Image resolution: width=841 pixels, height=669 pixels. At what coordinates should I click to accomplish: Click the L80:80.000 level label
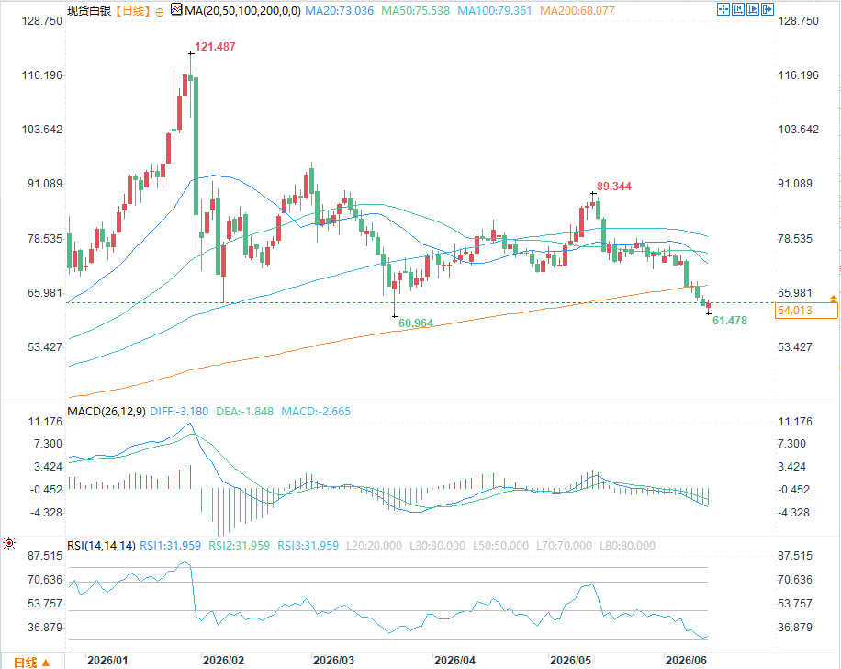coord(627,546)
